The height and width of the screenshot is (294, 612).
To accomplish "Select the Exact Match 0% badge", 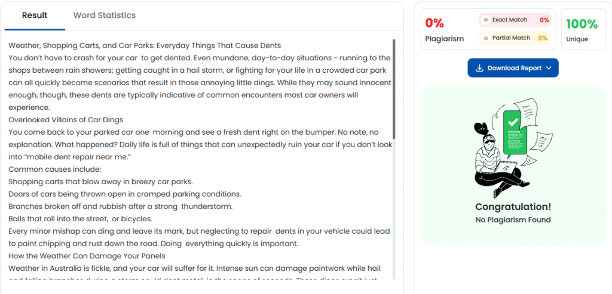I will [x=544, y=20].
